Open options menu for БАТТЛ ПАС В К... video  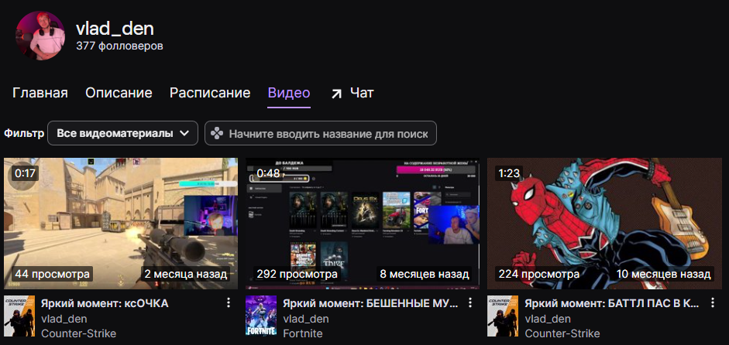pos(712,303)
